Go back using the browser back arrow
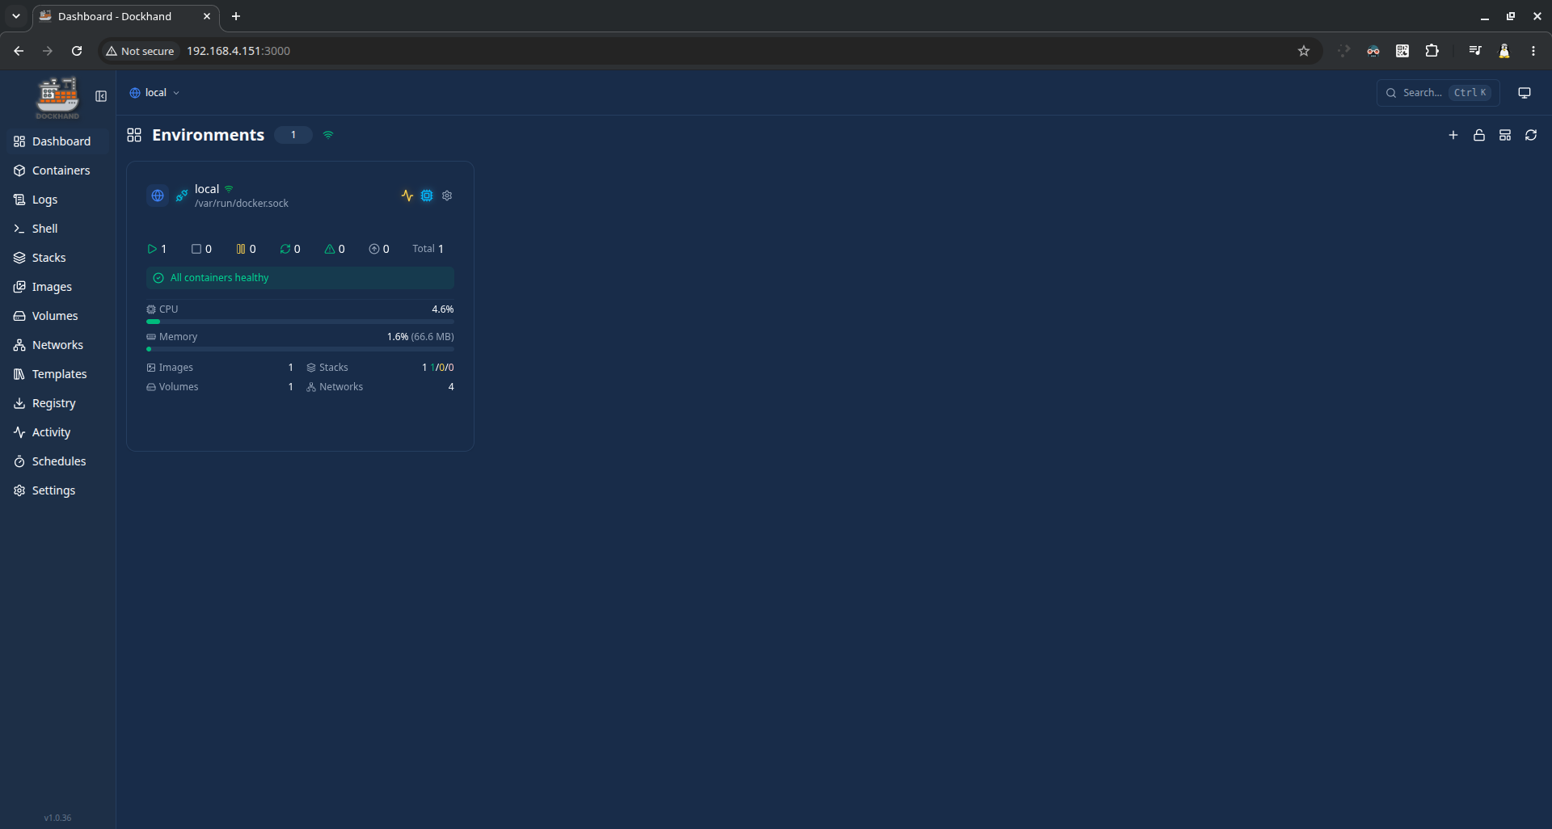1552x829 pixels. 19,51
